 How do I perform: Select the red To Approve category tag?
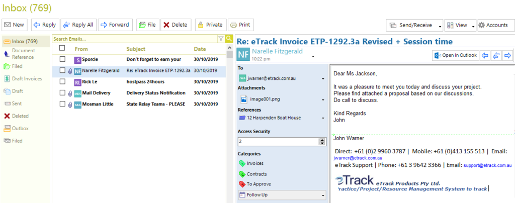(x=242, y=184)
